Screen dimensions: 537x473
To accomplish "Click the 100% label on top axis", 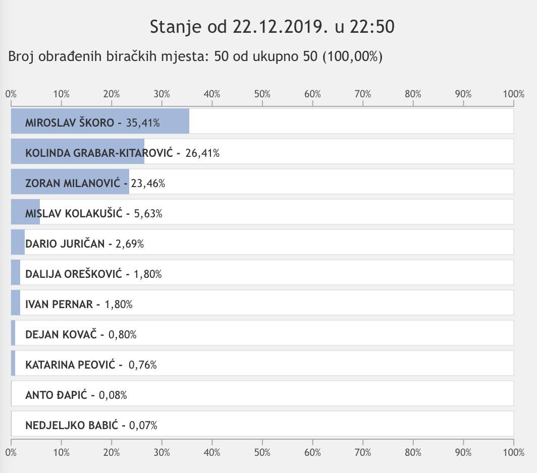I will pos(514,94).
